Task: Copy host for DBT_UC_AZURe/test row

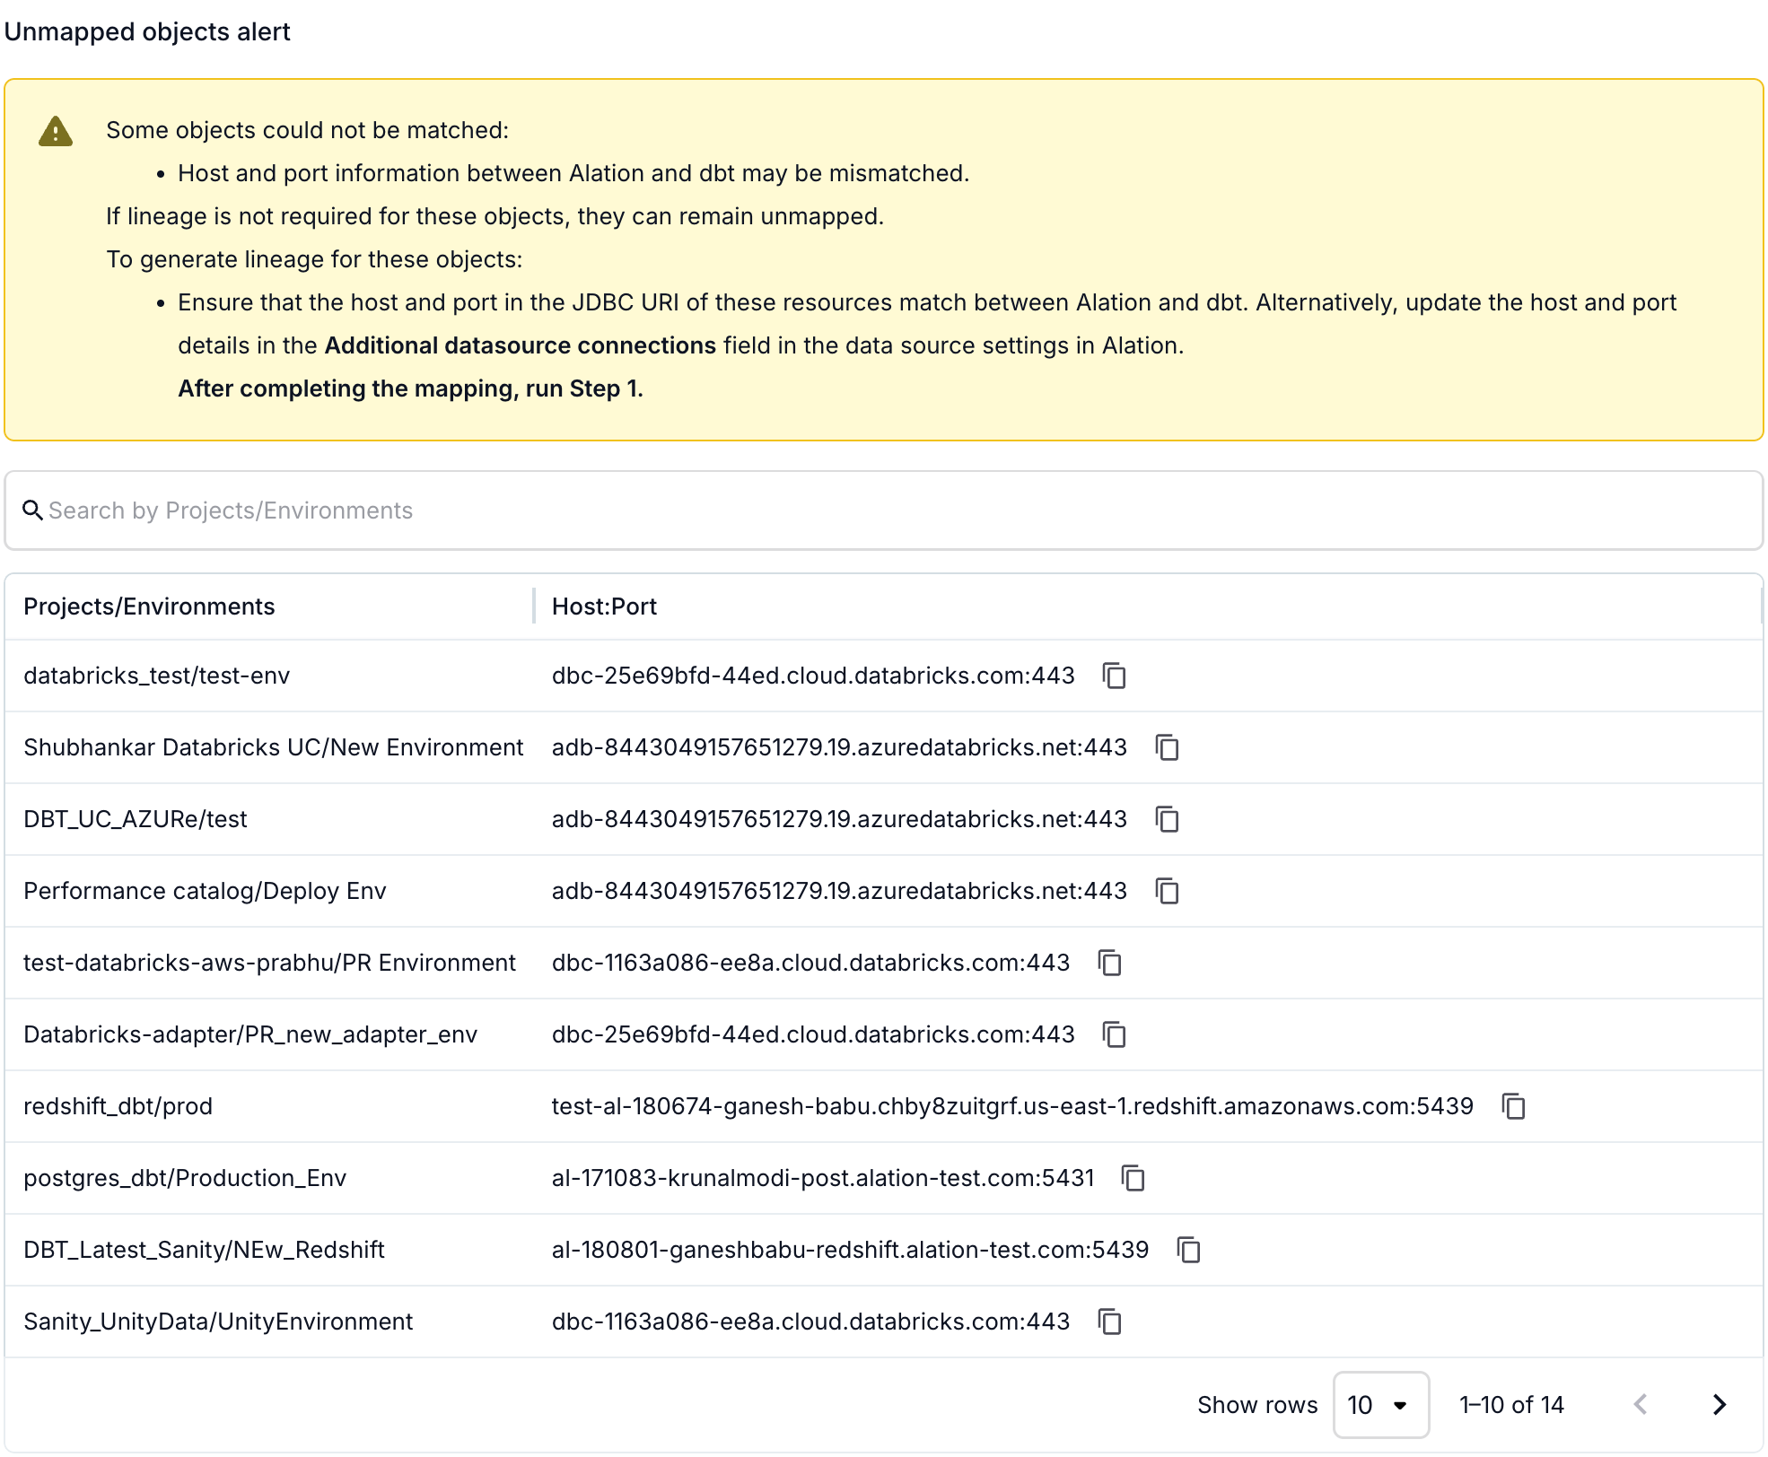Action: point(1167,819)
